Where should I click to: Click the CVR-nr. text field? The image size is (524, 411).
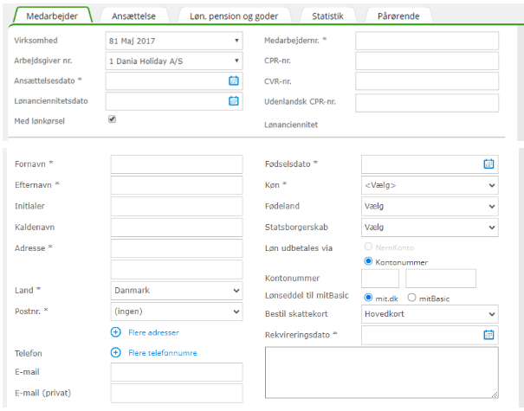pos(427,81)
